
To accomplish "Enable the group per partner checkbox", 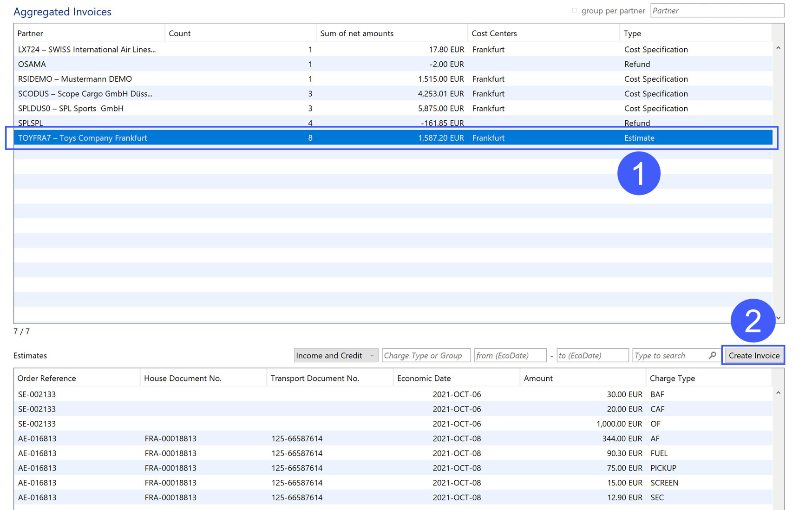I will [575, 10].
